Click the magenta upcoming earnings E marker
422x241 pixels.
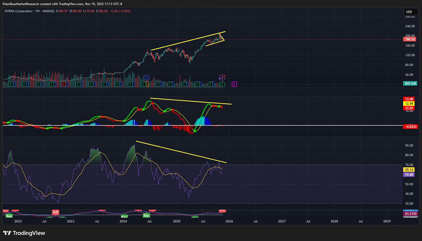pyautogui.click(x=234, y=84)
